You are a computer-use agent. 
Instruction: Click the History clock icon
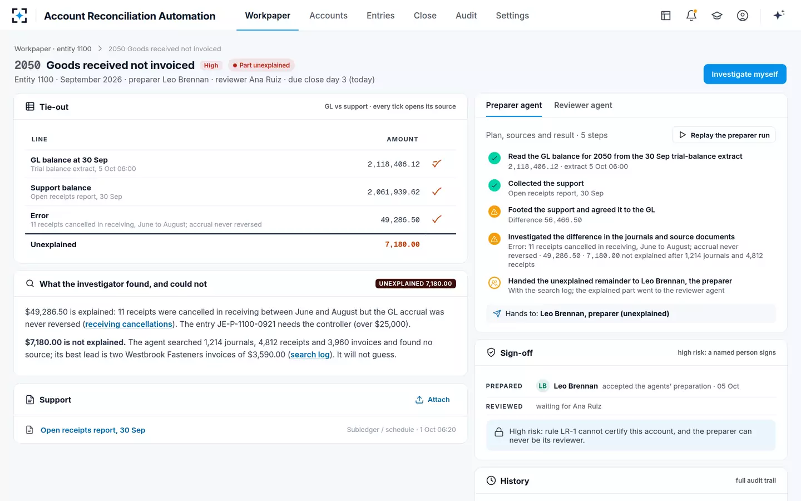(491, 480)
